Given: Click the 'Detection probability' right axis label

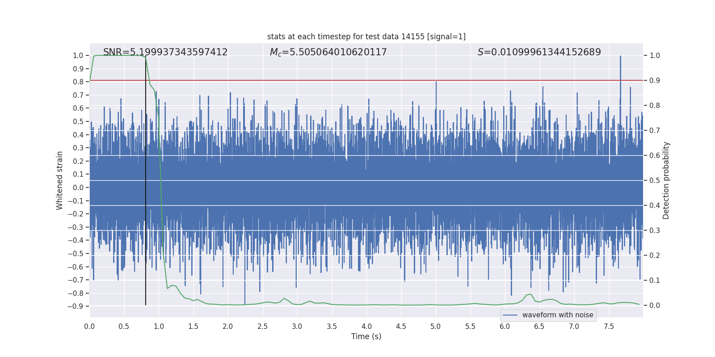Looking at the screenshot, I should [x=666, y=180].
